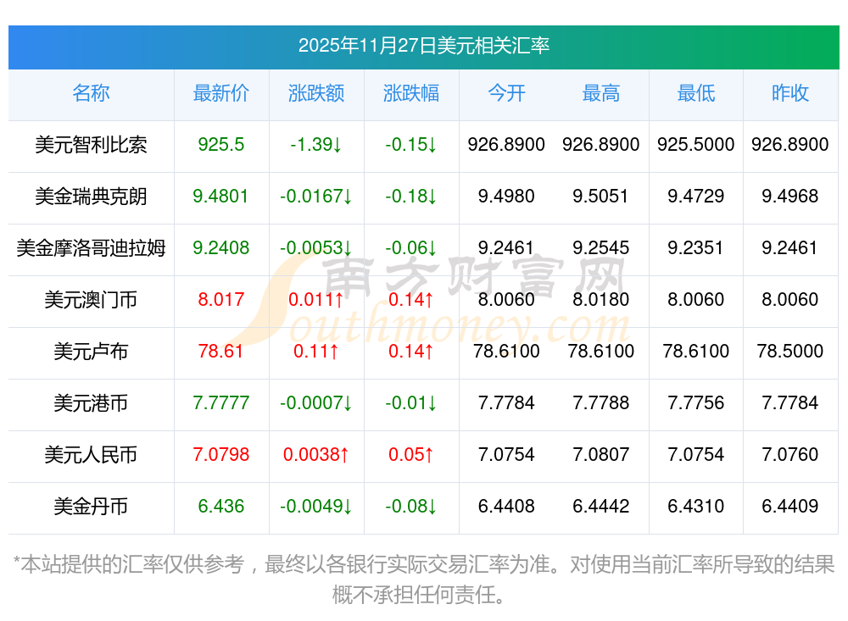Select highest value 9.5051
Viewport: 848px width, 621px height.
tap(601, 197)
